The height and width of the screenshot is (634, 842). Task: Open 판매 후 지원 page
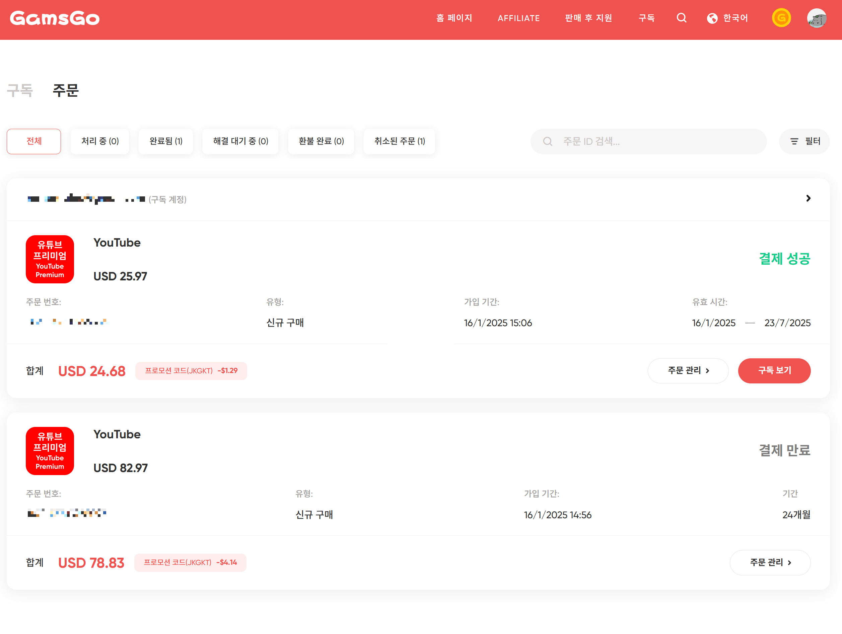pos(588,18)
